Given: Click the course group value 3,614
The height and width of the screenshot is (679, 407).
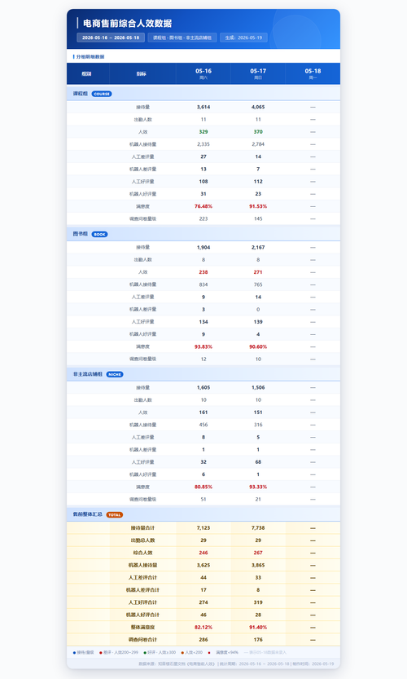Looking at the screenshot, I should [x=203, y=107].
